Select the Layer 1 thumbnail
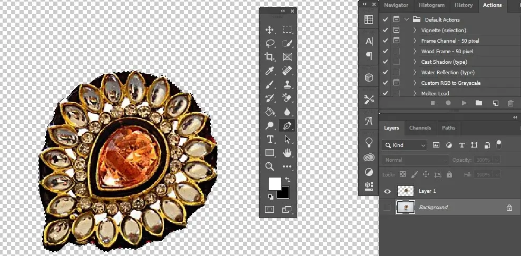521x256 pixels. [x=406, y=191]
